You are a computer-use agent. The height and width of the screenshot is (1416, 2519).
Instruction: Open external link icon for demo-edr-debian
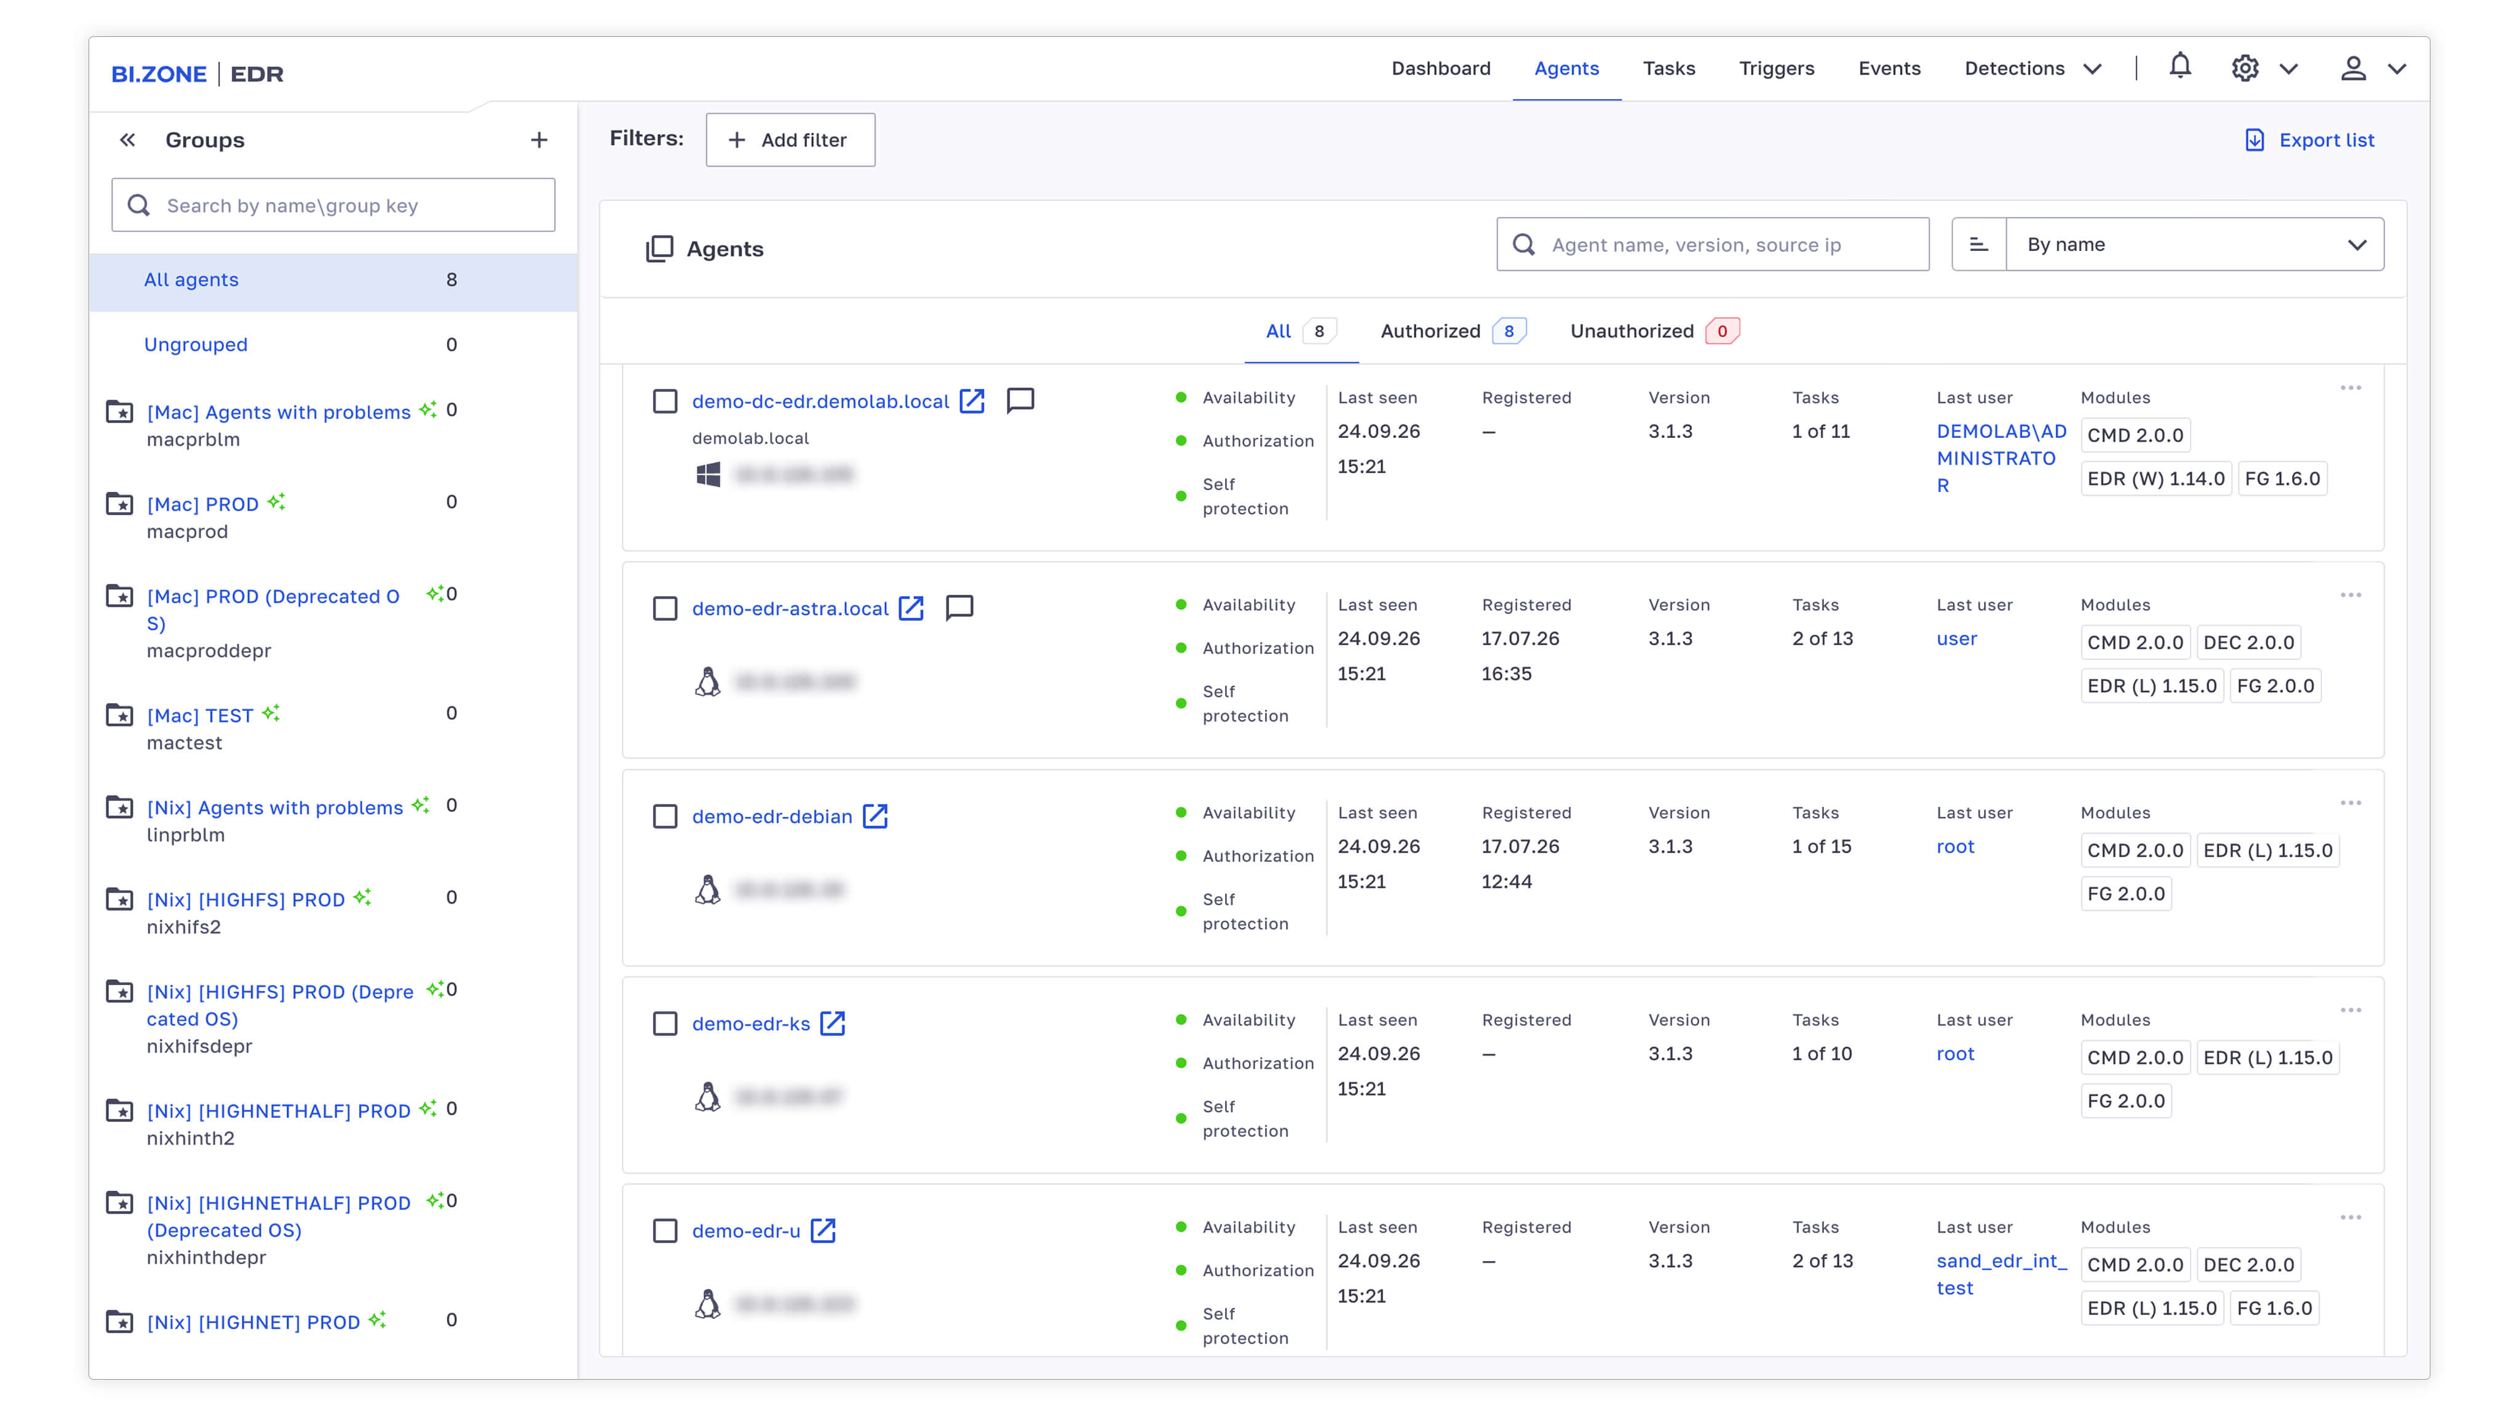pyautogui.click(x=875, y=816)
